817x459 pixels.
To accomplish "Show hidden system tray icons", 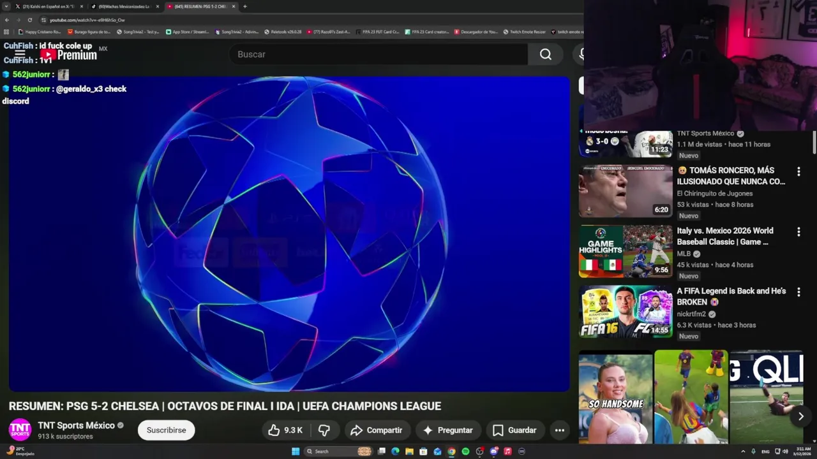I will coord(743,451).
